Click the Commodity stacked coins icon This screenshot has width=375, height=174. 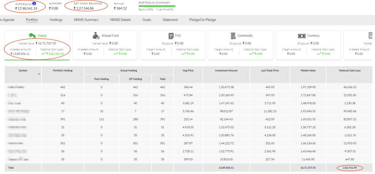point(233,36)
